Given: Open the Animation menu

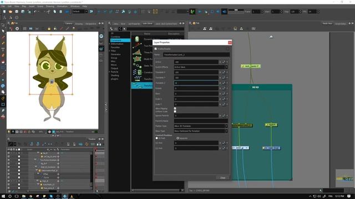Looking at the screenshot, I should tap(62, 6).
